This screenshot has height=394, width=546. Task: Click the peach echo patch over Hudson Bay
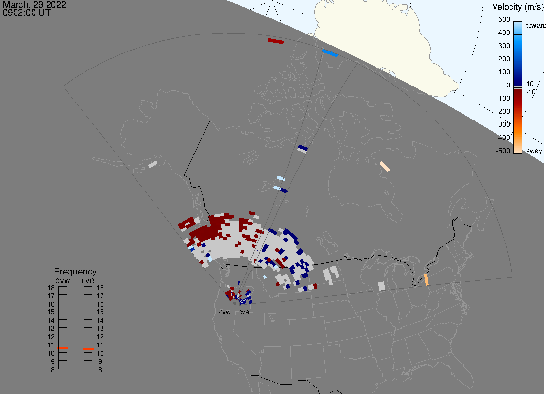tap(385, 167)
